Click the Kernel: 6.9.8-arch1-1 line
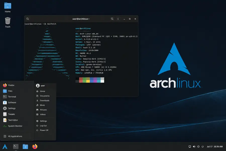The width and height of the screenshot is (226, 151). (x=87, y=39)
